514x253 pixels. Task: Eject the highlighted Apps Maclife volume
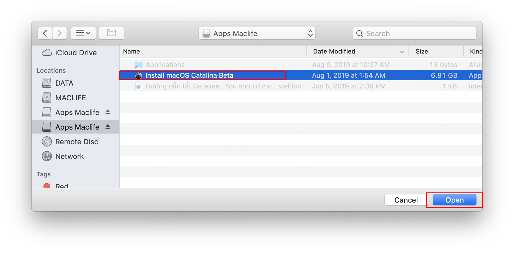108,127
